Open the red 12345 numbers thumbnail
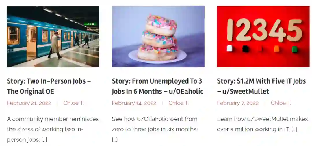312x146 pixels. (x=263, y=37)
